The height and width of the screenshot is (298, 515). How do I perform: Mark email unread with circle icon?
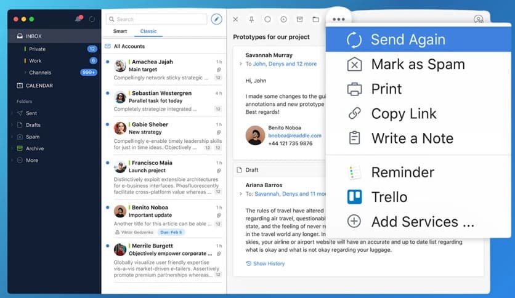click(x=268, y=19)
